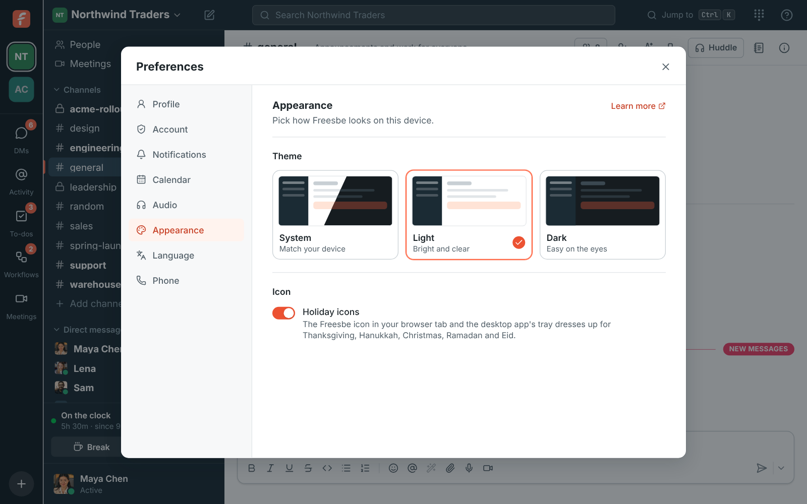807x504 pixels.
Task: Collapse the Channels section
Action: [78, 90]
